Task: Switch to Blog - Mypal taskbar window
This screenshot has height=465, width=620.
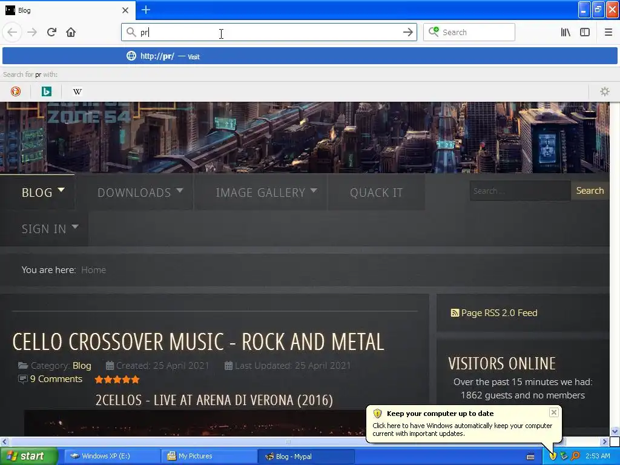Action: pyautogui.click(x=306, y=456)
